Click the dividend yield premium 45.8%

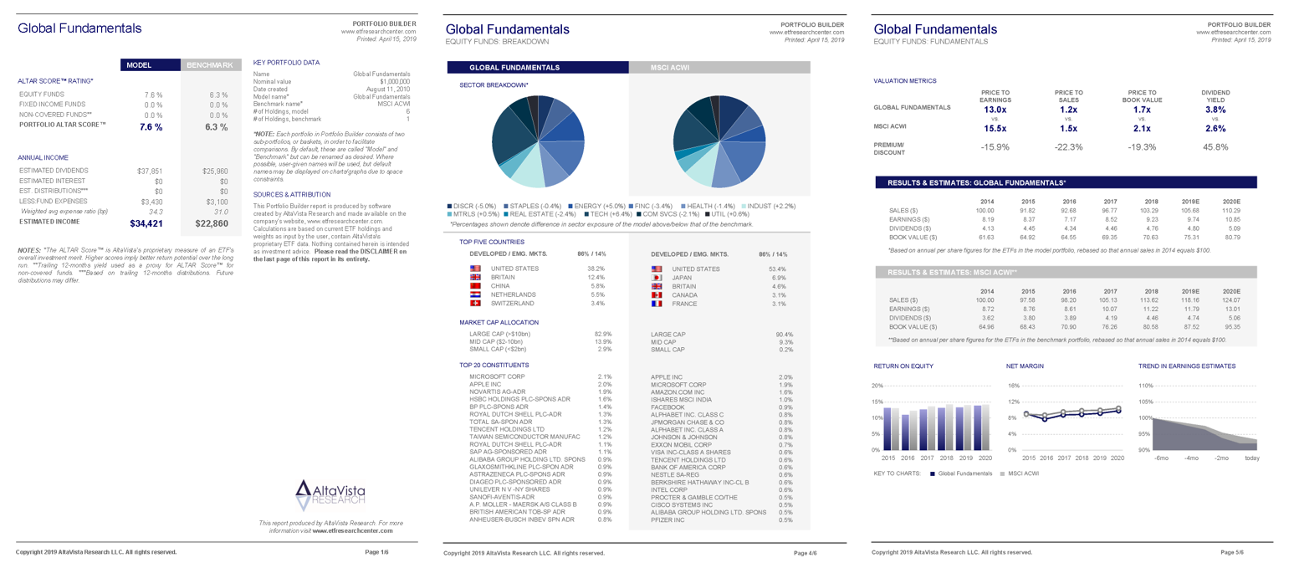click(1215, 147)
